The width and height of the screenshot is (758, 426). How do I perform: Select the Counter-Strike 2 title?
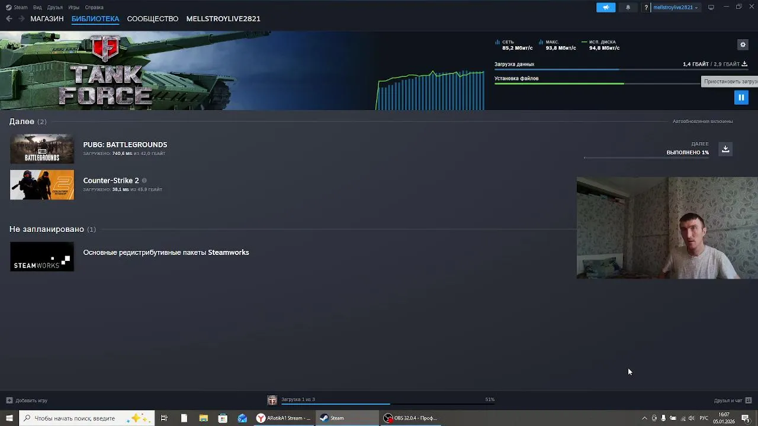(x=111, y=180)
